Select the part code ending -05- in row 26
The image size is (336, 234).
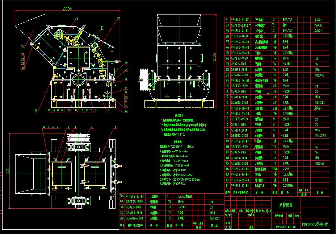(240, 47)
